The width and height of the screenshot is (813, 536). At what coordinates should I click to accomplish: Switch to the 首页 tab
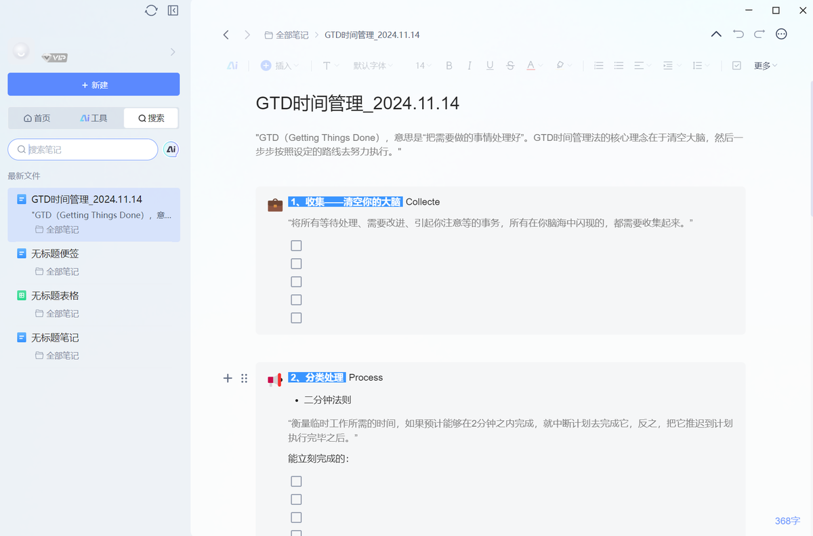37,118
